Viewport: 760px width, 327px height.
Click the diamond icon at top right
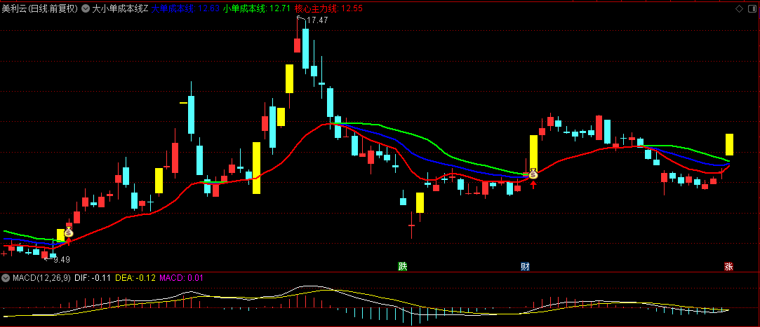[x=739, y=8]
